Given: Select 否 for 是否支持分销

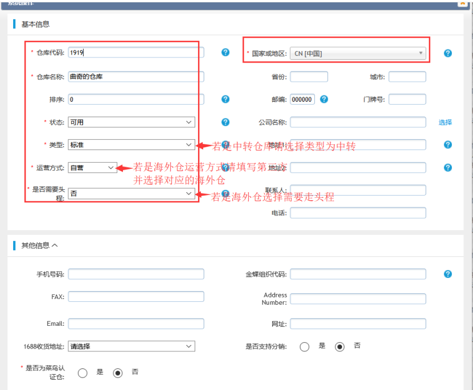Looking at the screenshot, I should coord(340,347).
